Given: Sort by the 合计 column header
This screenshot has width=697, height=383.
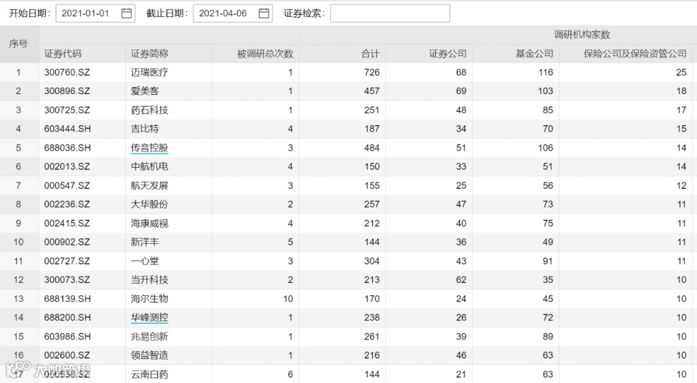Looking at the screenshot, I should [x=370, y=54].
